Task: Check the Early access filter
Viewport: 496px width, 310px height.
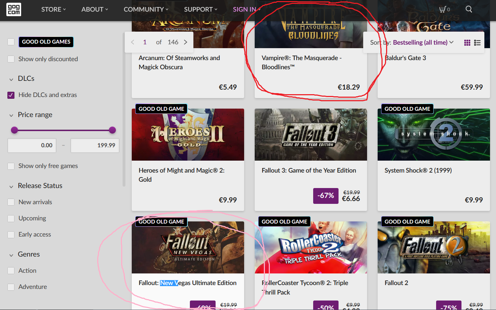Action: (x=11, y=234)
